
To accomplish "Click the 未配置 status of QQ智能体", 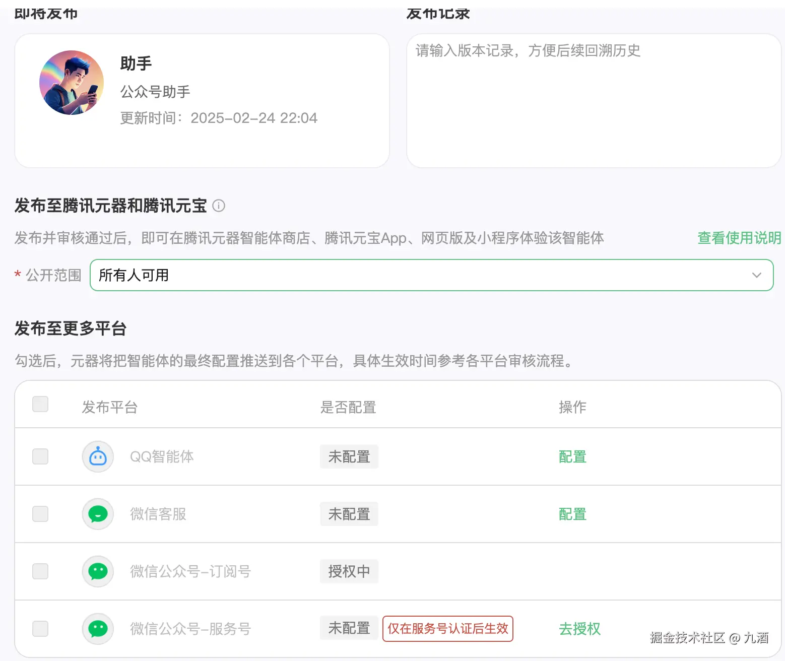I will point(349,457).
